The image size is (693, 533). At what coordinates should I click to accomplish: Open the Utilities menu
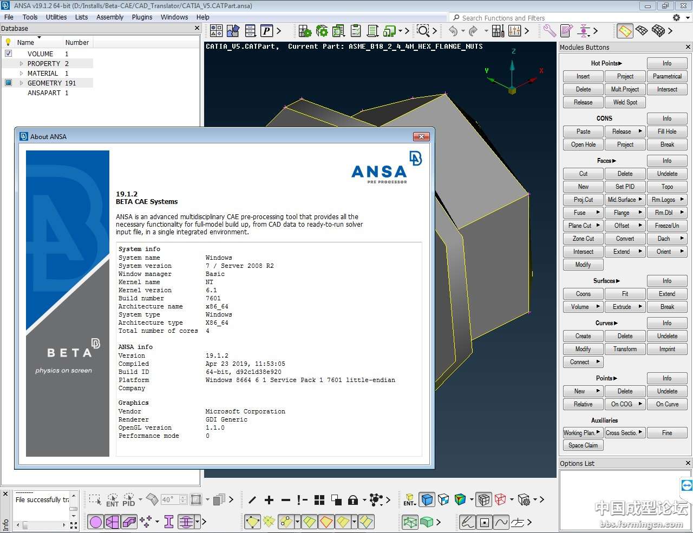56,17
